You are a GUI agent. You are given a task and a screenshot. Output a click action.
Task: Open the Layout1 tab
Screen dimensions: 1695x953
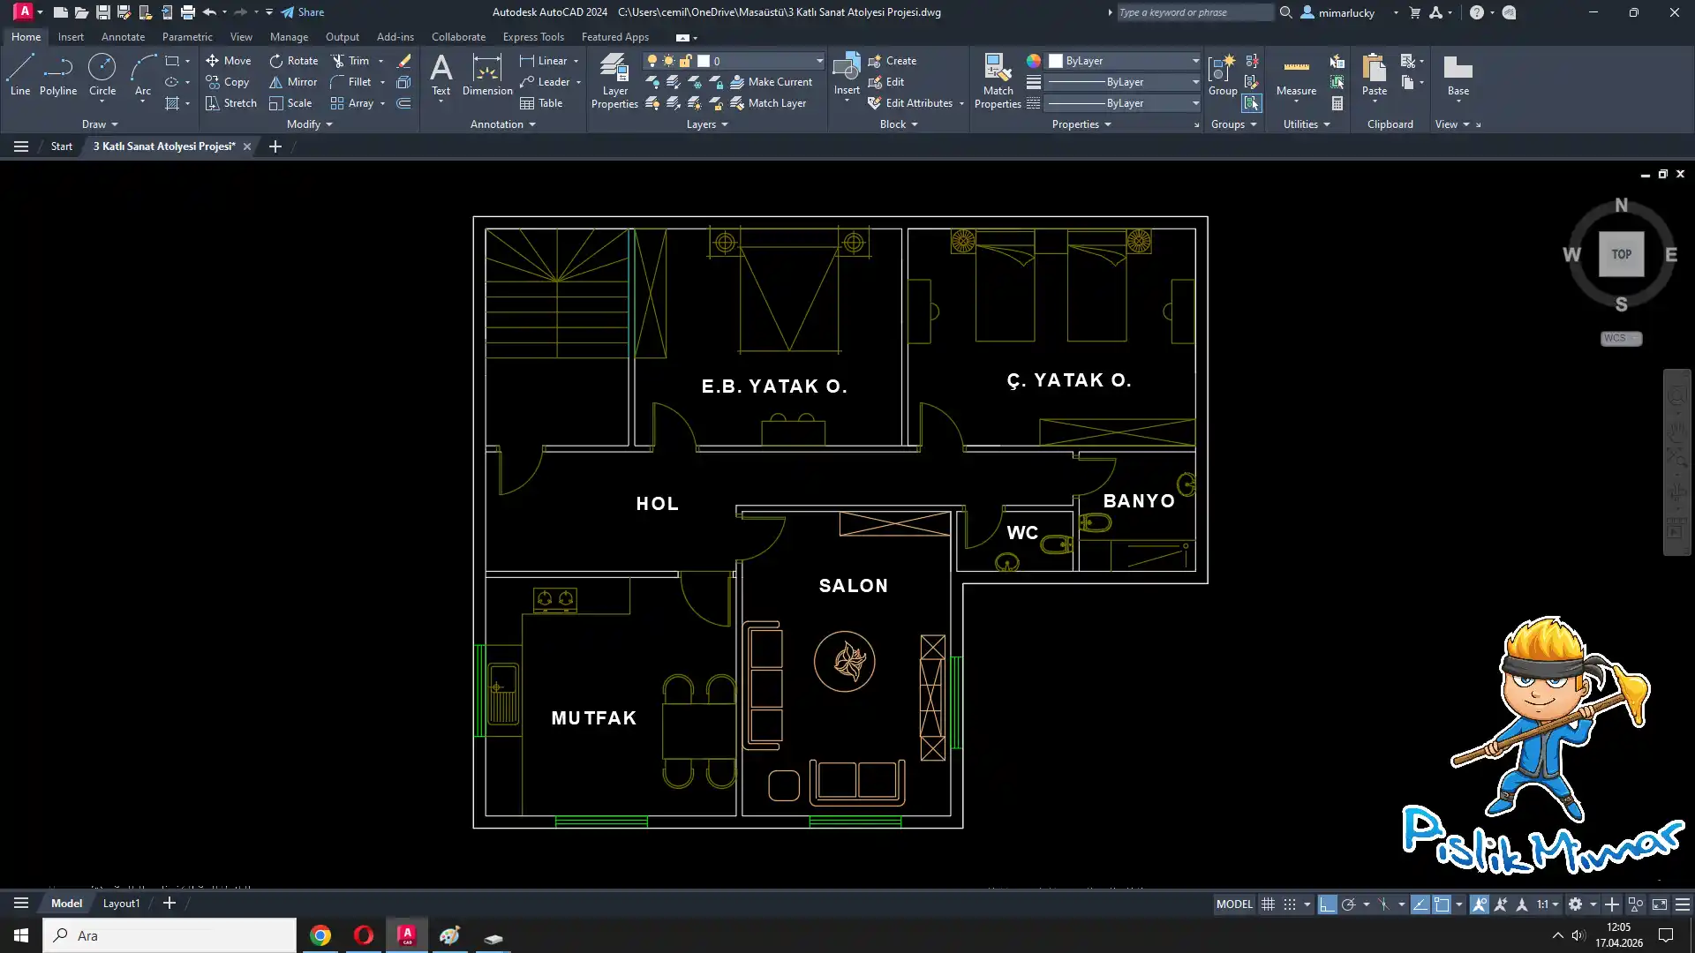click(x=121, y=904)
